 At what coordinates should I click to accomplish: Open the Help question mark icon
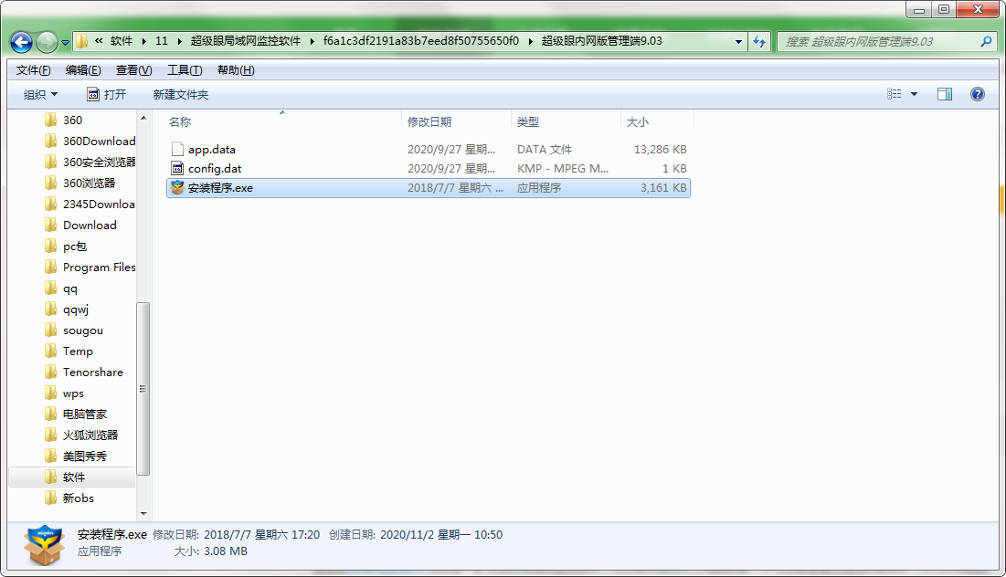pos(977,94)
